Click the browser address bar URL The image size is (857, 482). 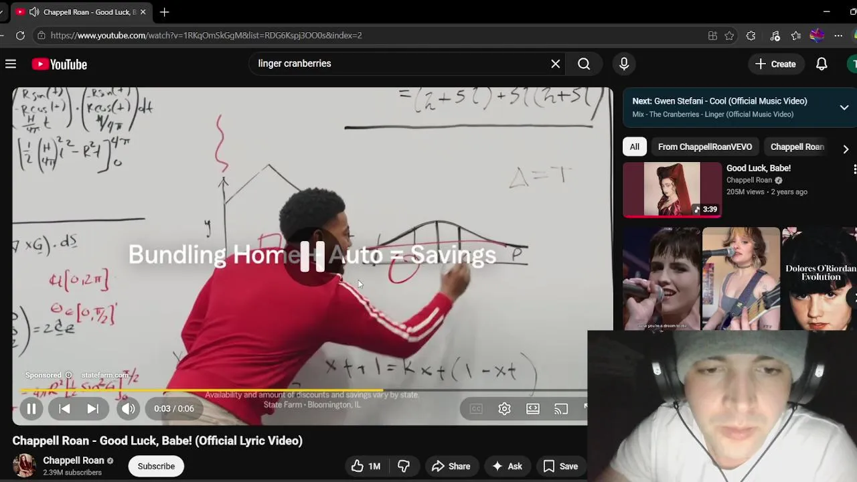[x=206, y=35]
